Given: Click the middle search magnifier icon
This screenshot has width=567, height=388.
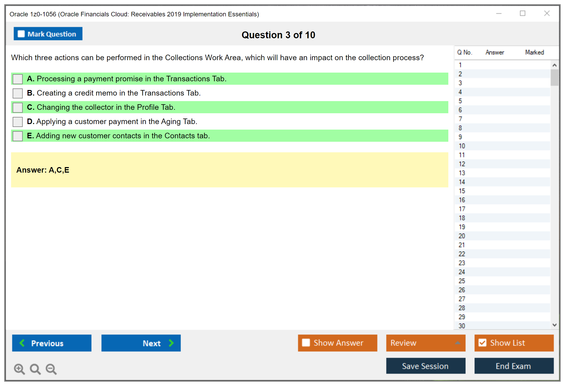Looking at the screenshot, I should click(x=35, y=369).
